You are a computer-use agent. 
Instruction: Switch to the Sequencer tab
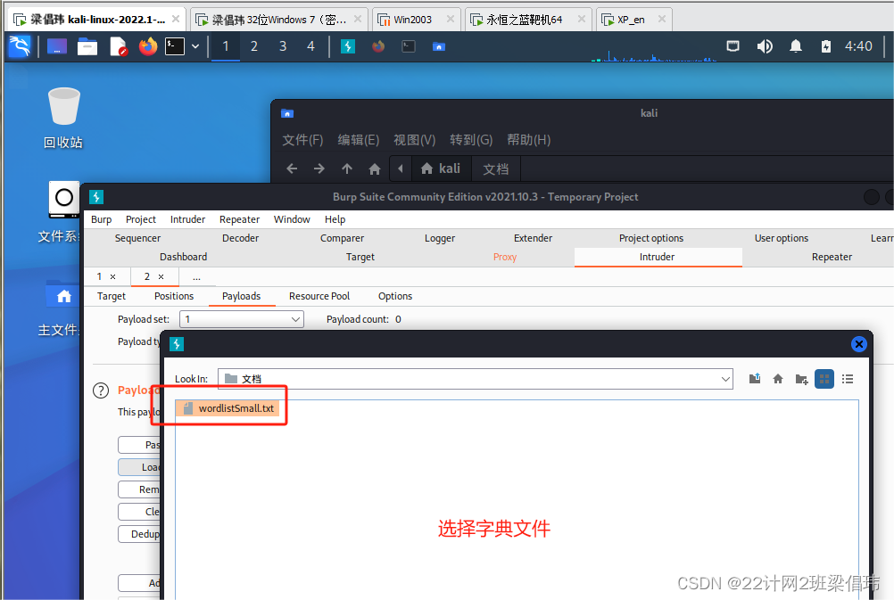point(137,238)
